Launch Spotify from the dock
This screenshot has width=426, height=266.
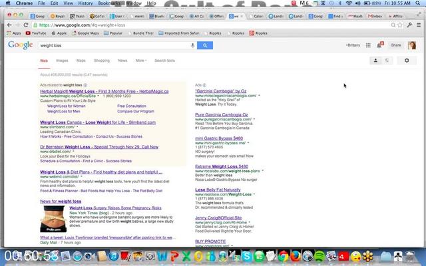coord(319,255)
